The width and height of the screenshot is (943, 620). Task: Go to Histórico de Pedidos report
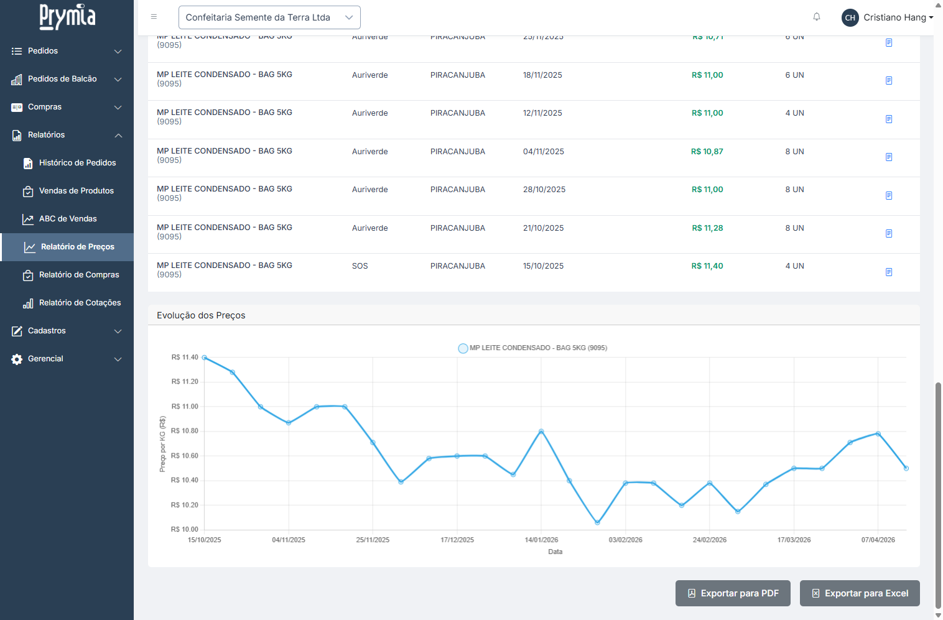77,163
